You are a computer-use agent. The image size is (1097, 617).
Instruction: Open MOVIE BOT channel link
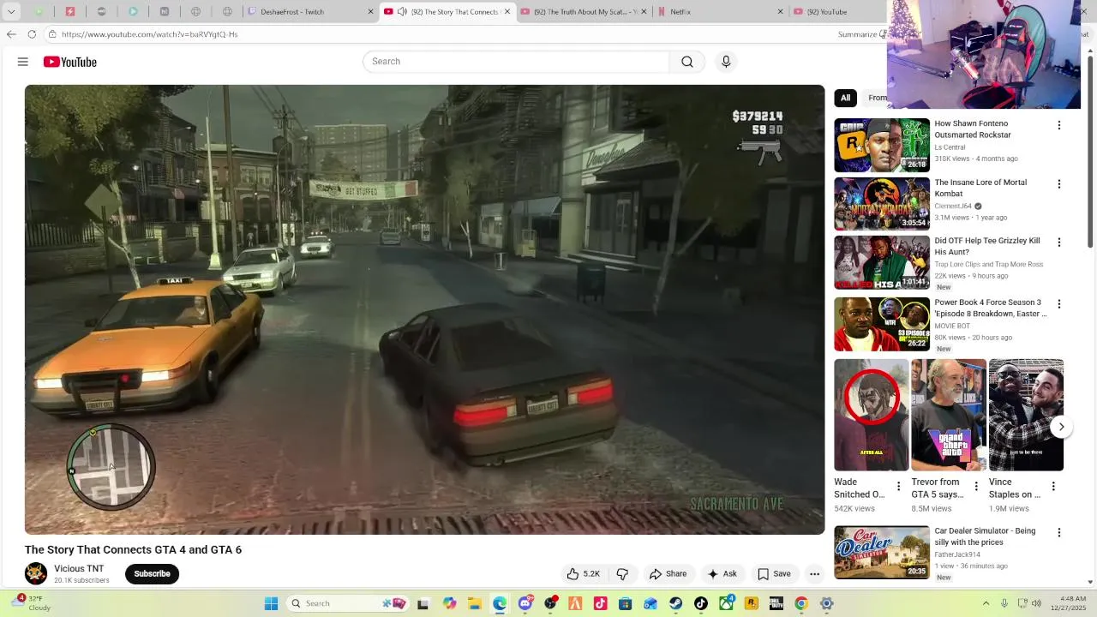coord(952,326)
